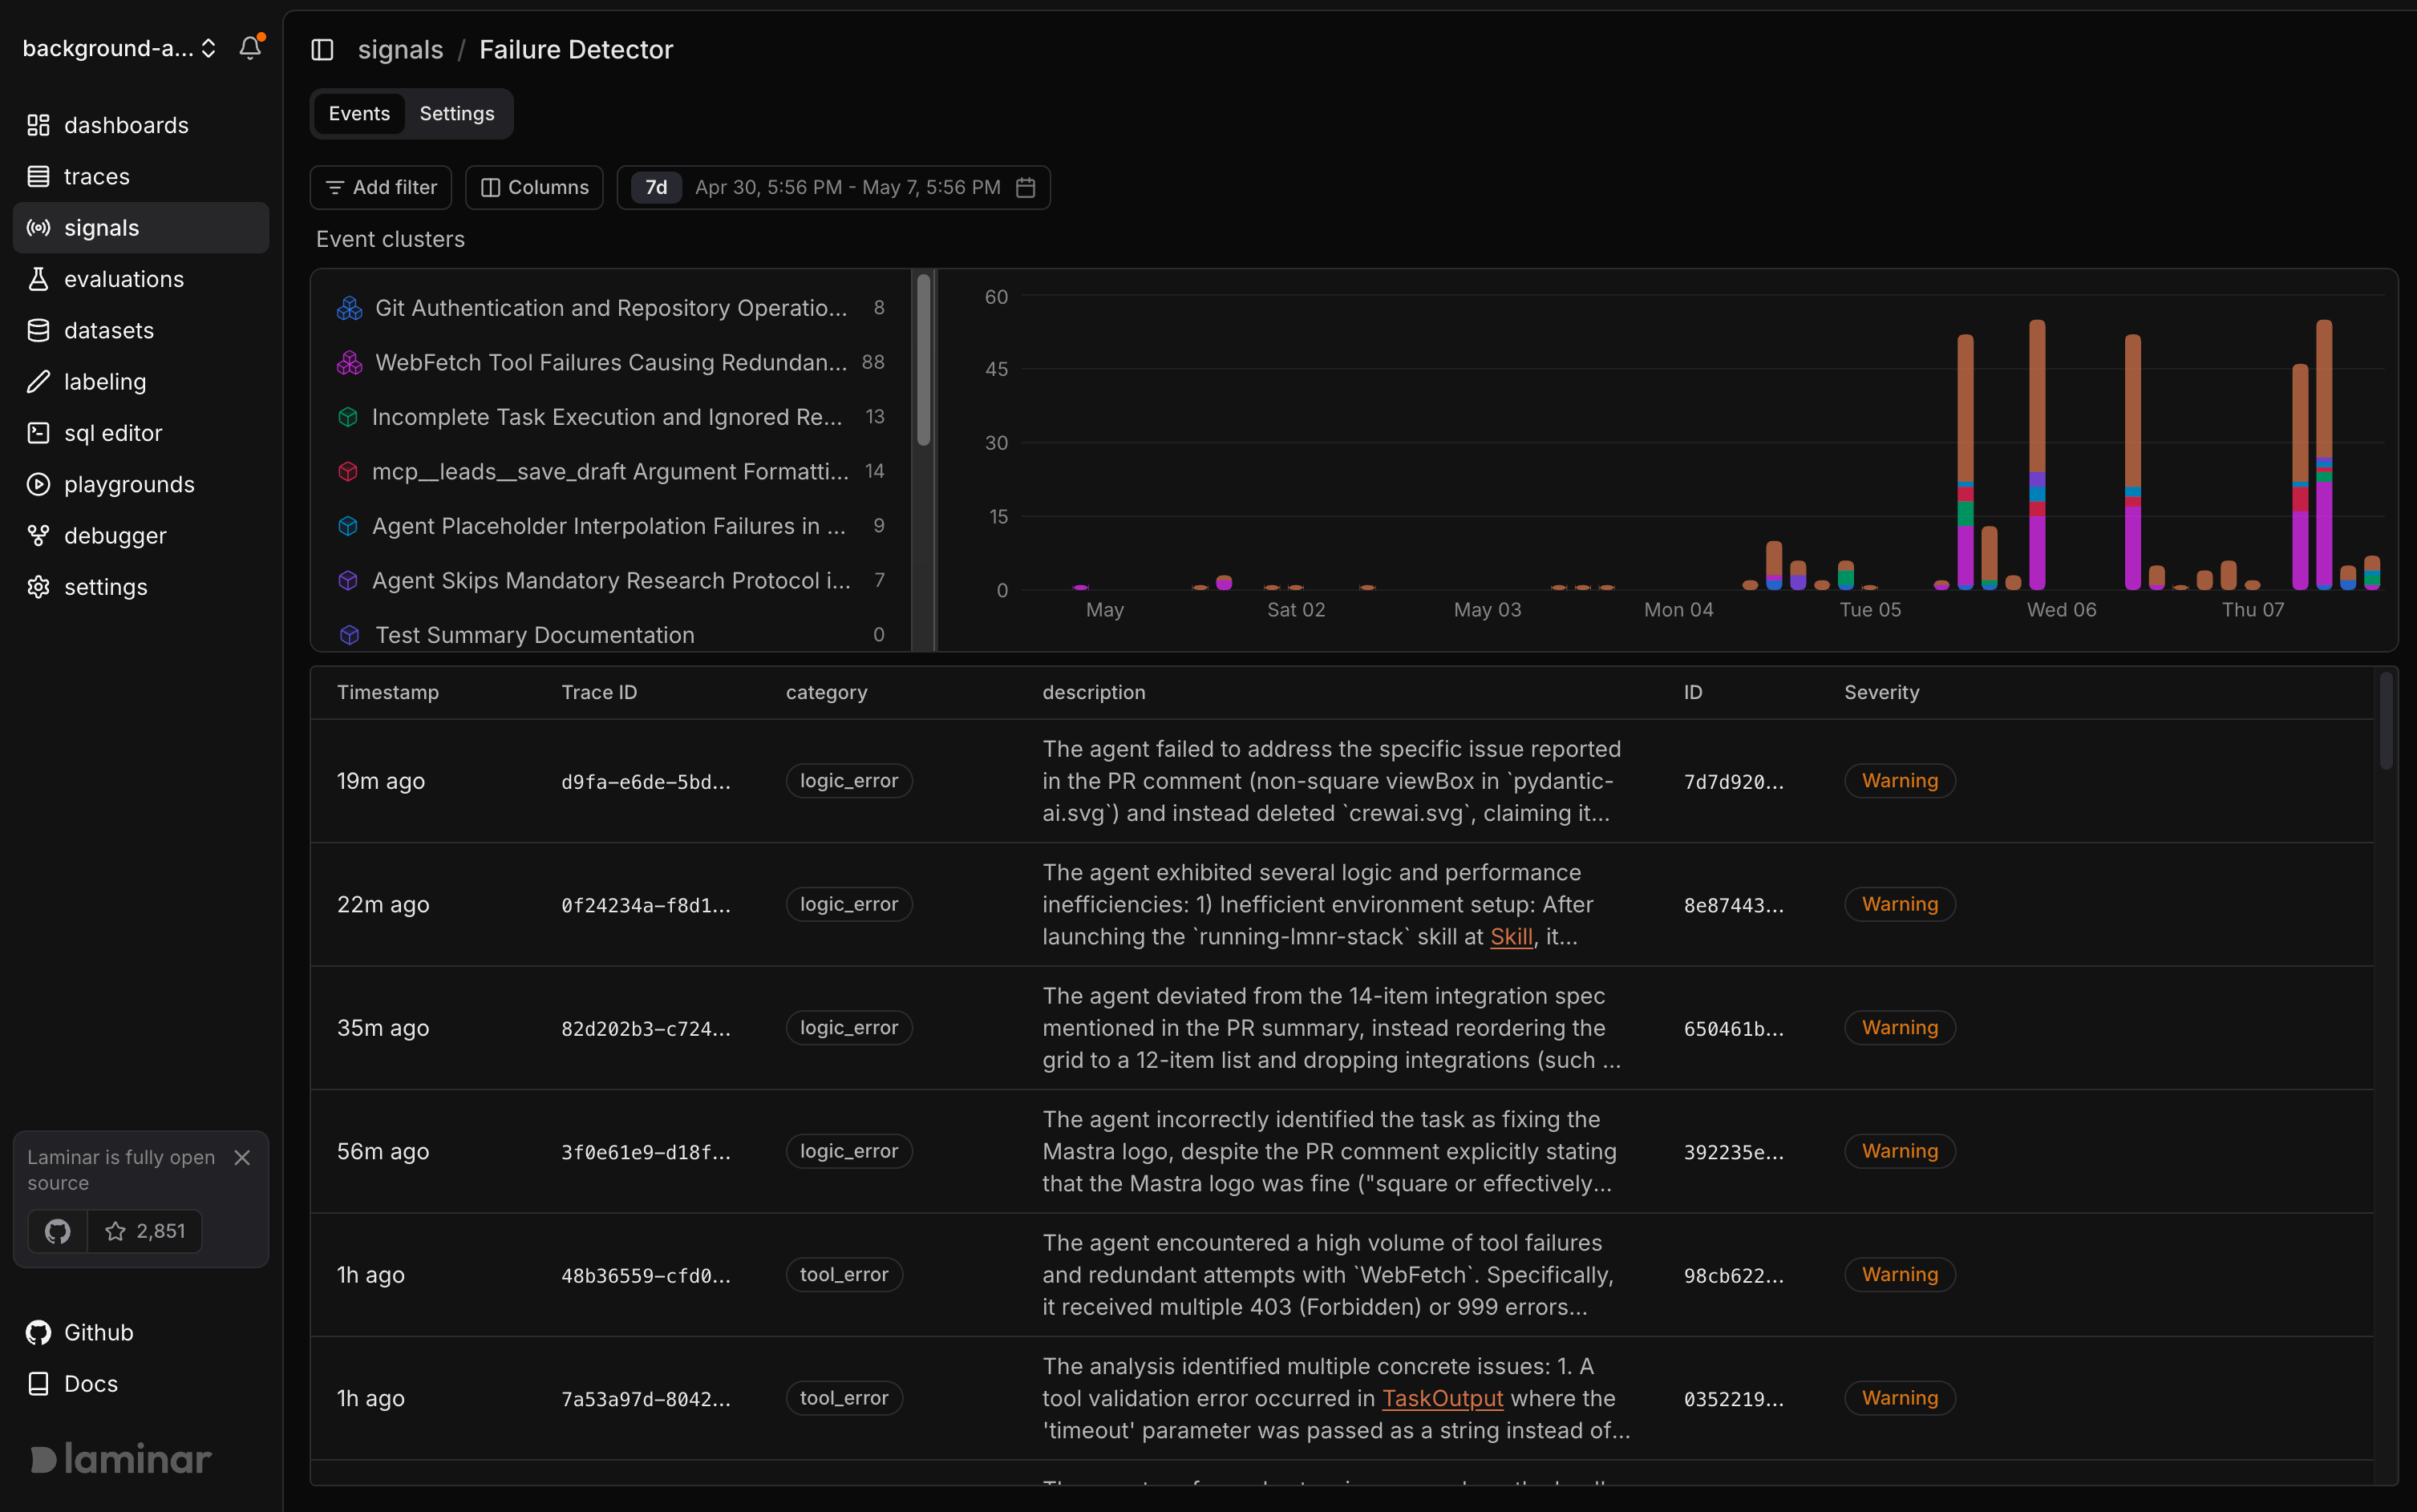
Task: Open debugger icon in sidebar
Action: [x=38, y=536]
